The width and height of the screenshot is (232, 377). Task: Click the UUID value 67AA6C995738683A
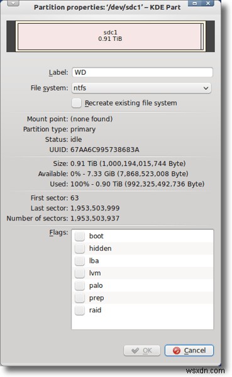[105, 150]
